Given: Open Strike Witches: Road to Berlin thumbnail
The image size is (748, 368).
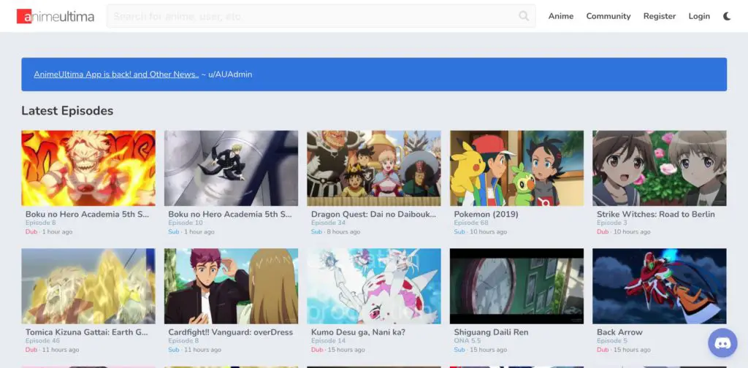Looking at the screenshot, I should tap(660, 168).
